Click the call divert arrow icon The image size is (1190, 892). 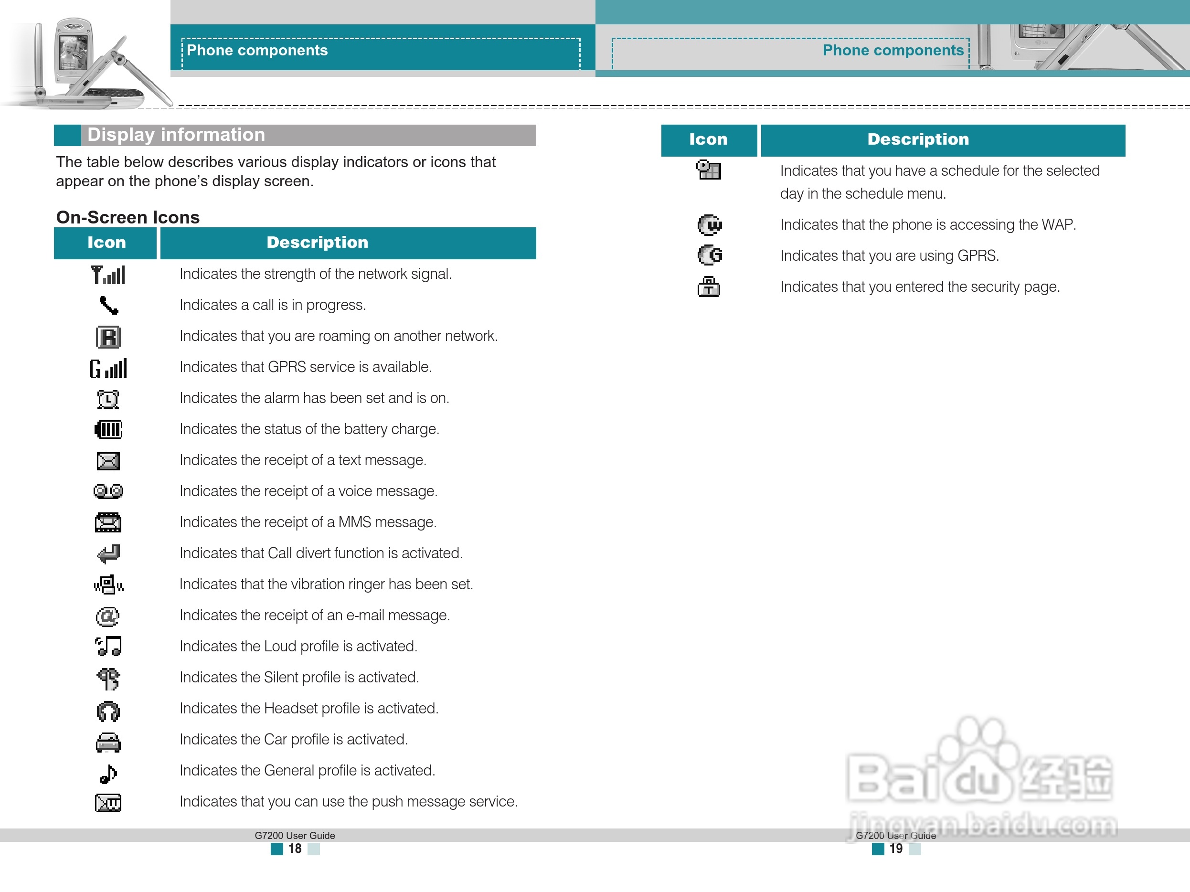(108, 553)
